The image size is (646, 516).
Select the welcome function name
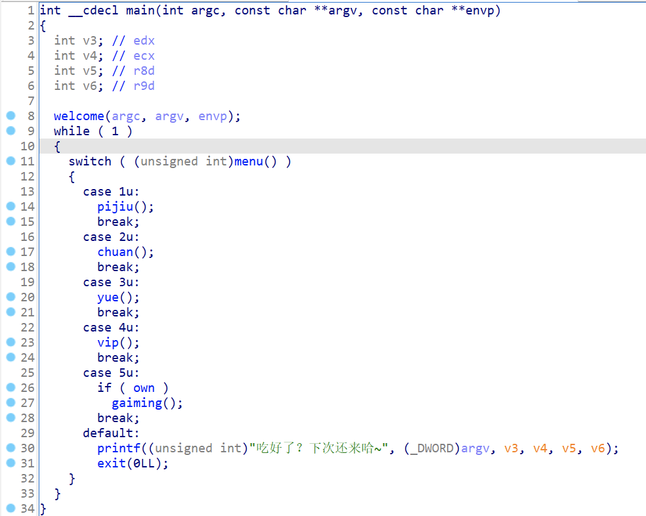coord(79,116)
